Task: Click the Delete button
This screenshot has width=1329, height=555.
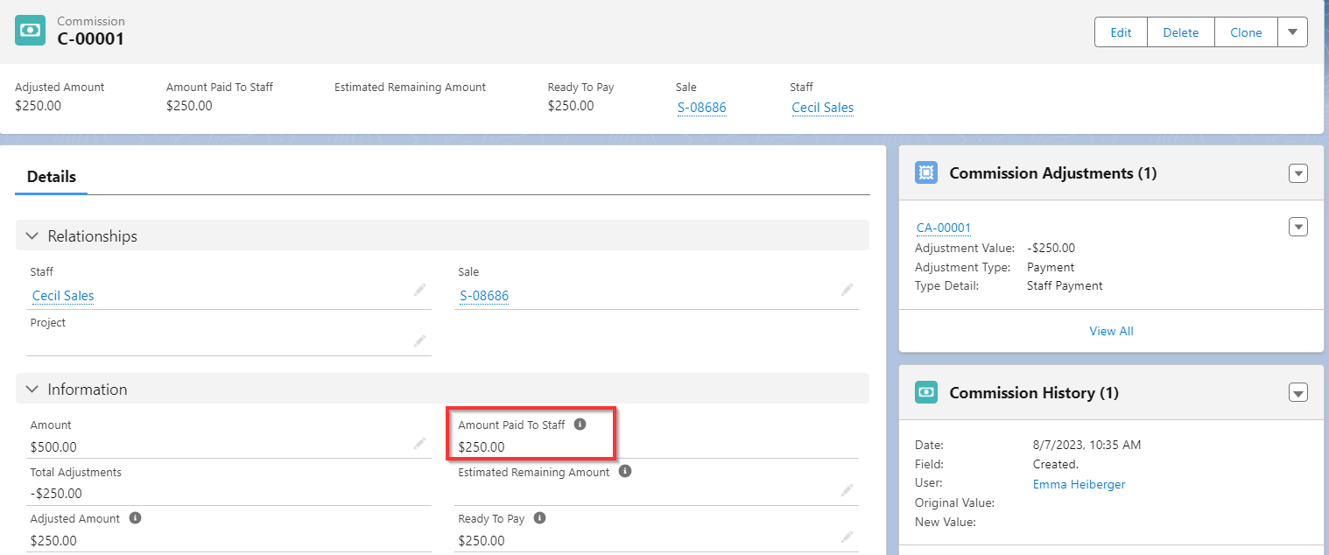Action: click(x=1180, y=32)
